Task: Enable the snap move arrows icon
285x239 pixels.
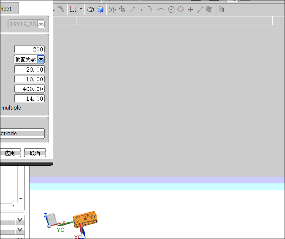Action: 112,9
